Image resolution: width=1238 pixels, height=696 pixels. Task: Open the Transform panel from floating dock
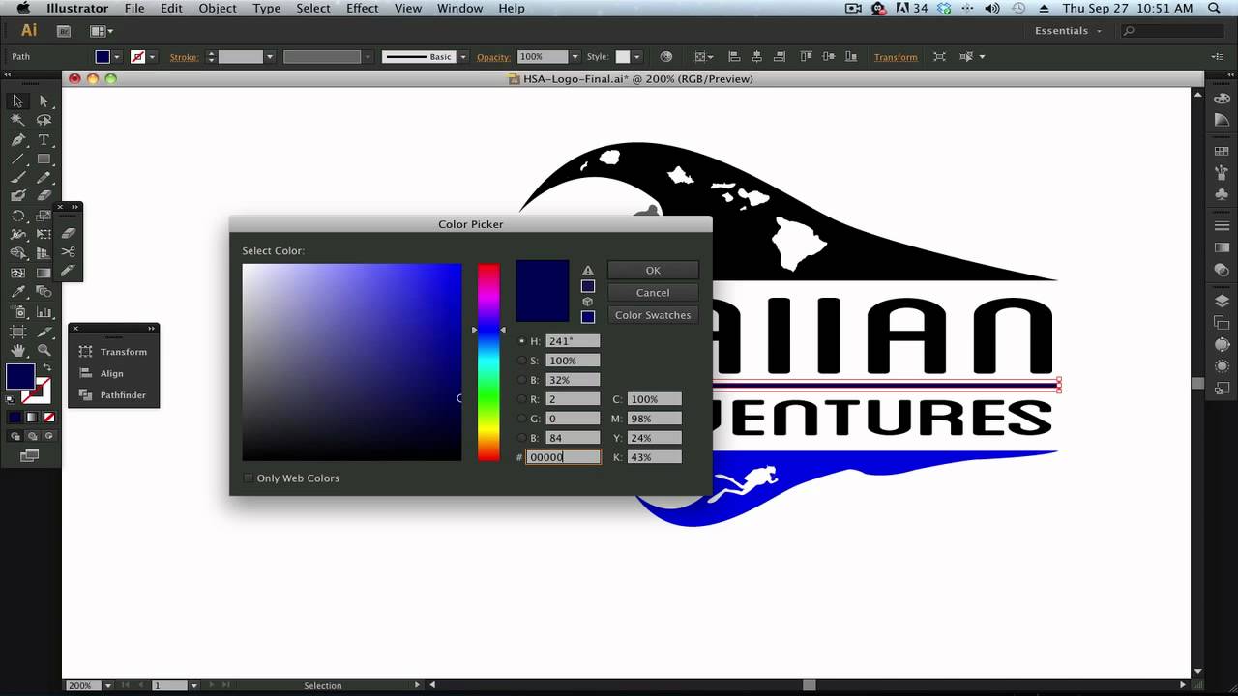tap(113, 352)
